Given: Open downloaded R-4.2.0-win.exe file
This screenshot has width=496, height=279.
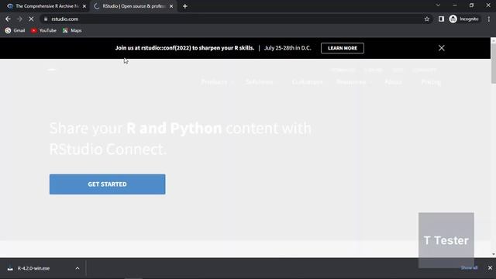Looking at the screenshot, I should (x=33, y=268).
